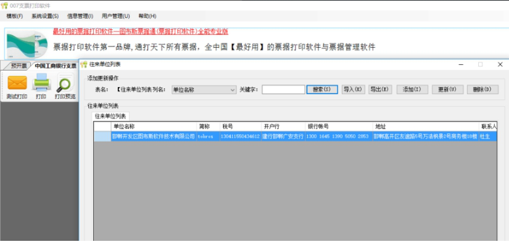Switch to the 预开票 tab
This screenshot has width=509, height=250.
(x=18, y=66)
